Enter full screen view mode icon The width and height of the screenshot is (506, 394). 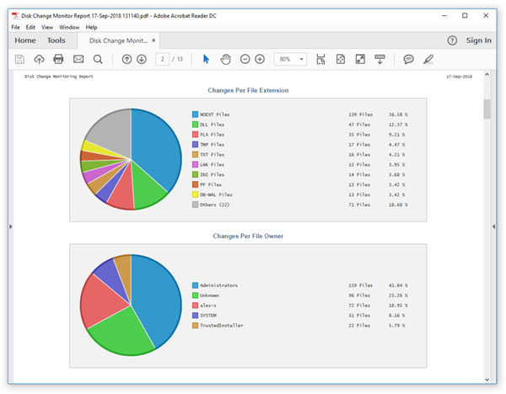click(x=360, y=59)
